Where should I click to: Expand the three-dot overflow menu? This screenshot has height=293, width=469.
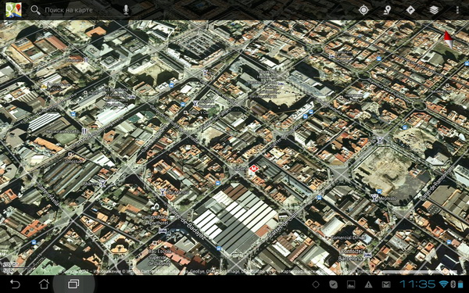[457, 10]
